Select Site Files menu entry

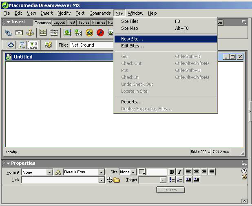click(166, 21)
